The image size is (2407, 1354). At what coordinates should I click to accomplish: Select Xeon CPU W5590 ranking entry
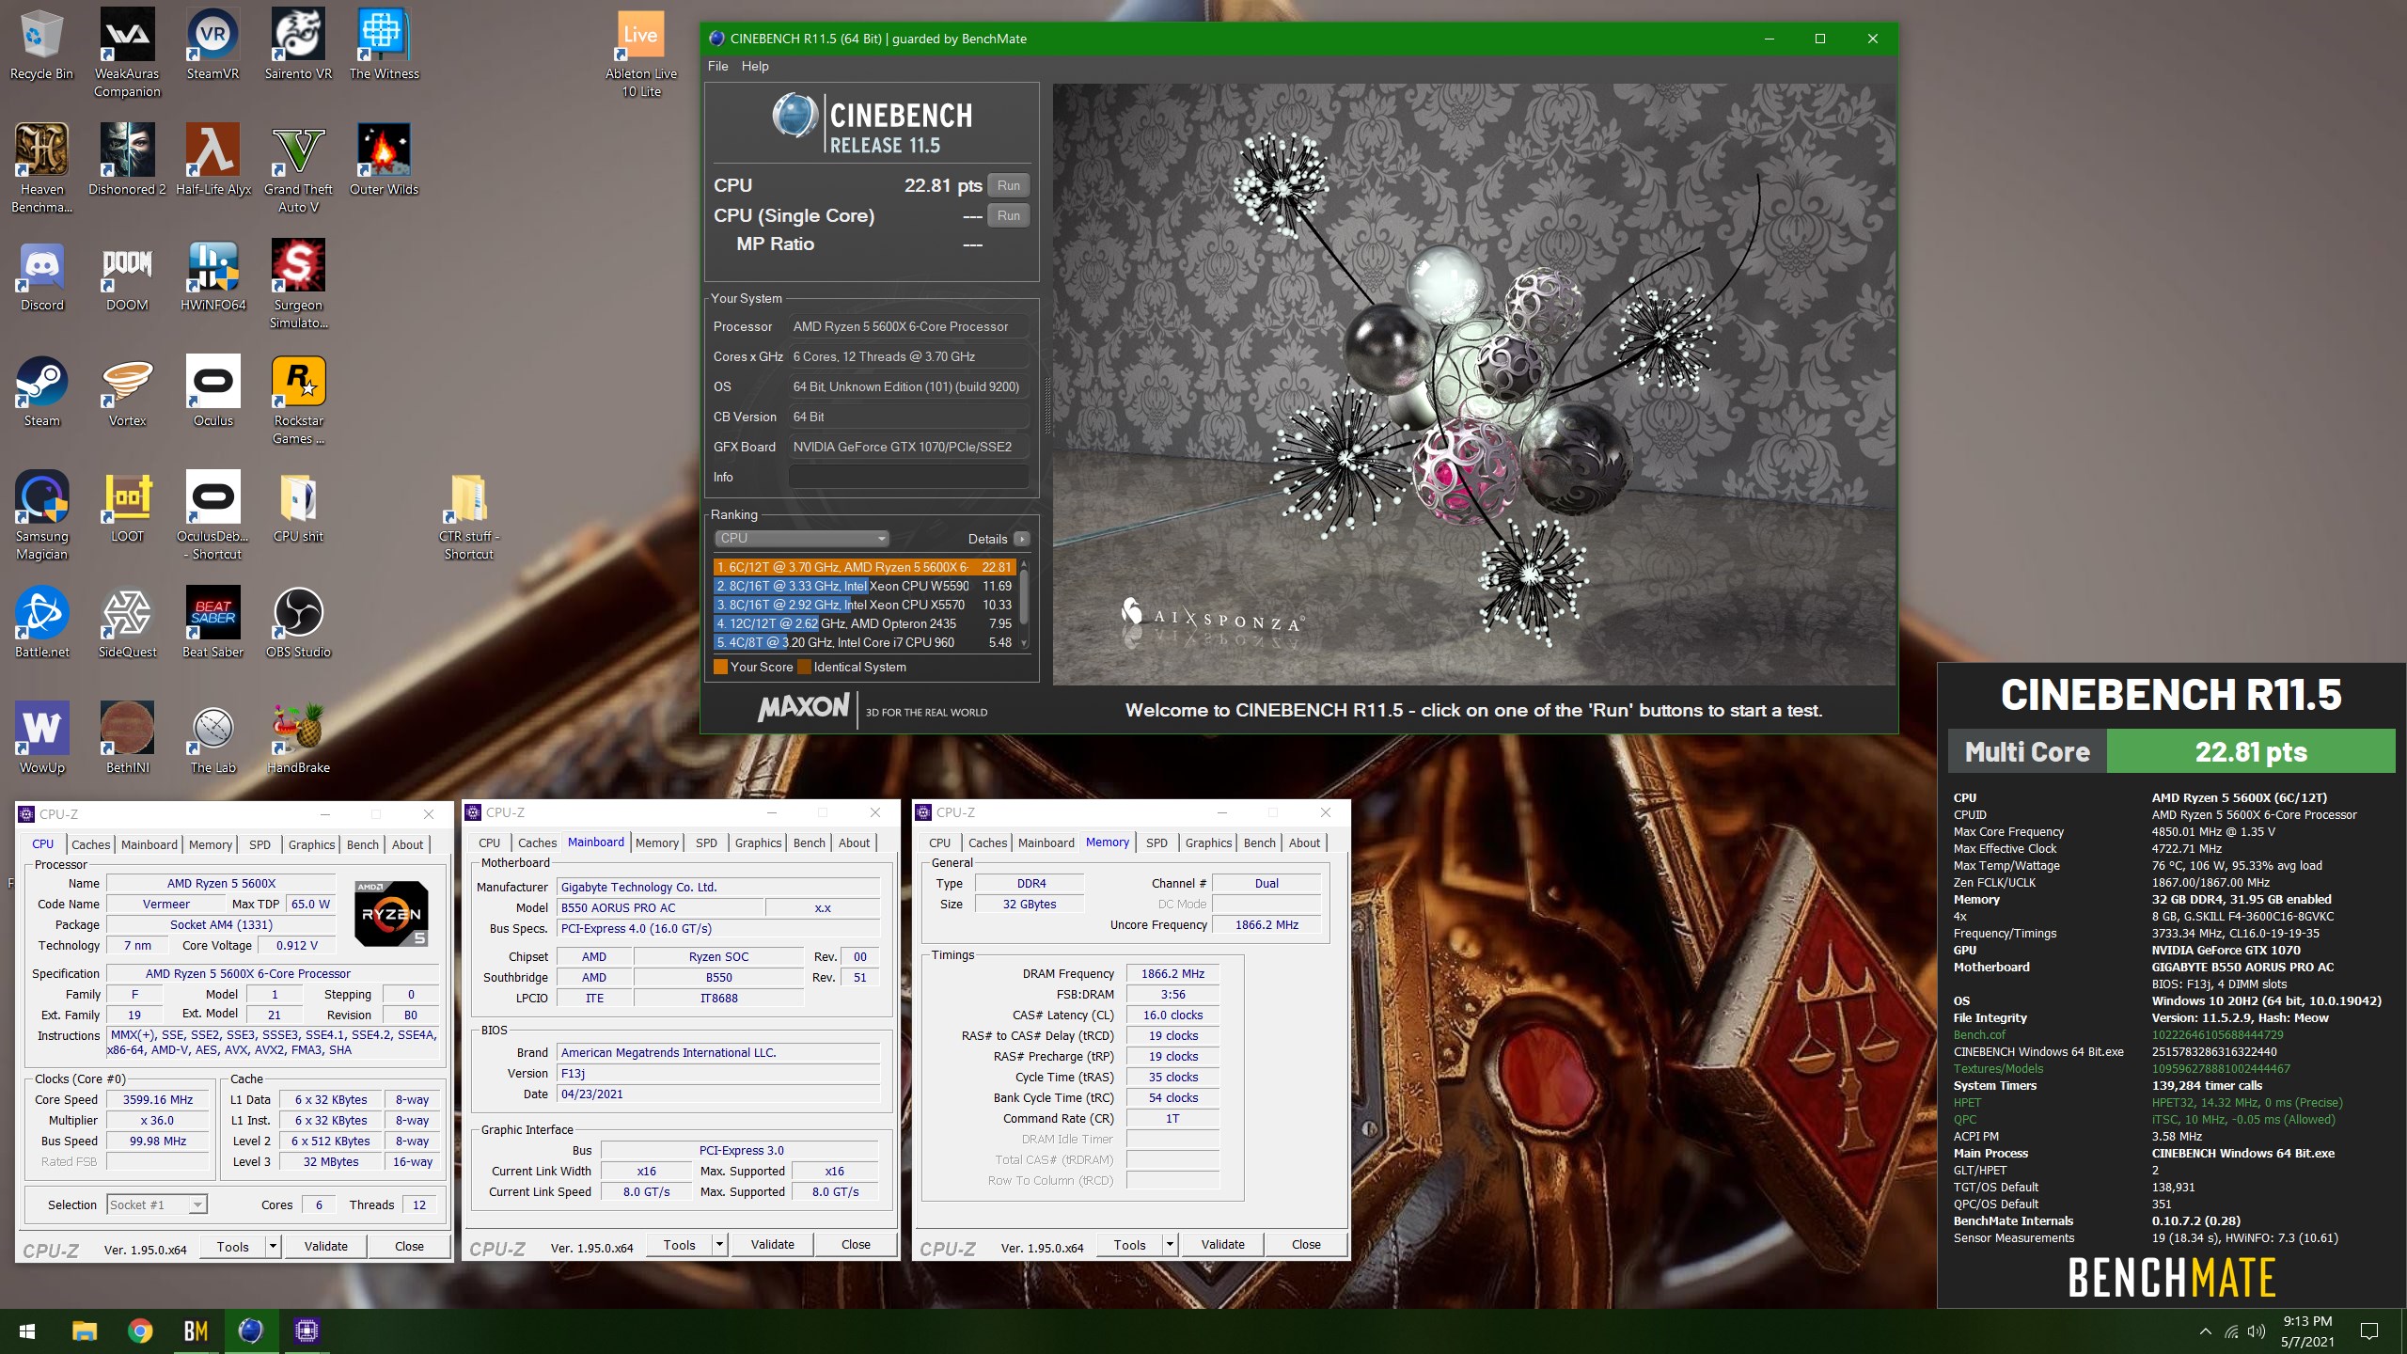tap(864, 586)
